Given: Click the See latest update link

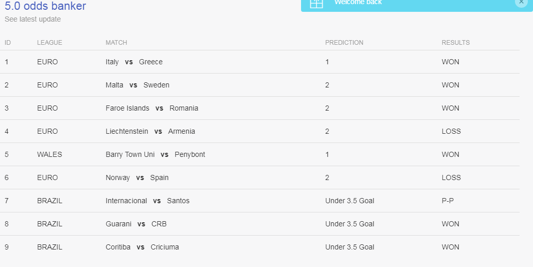Looking at the screenshot, I should (x=32, y=20).
